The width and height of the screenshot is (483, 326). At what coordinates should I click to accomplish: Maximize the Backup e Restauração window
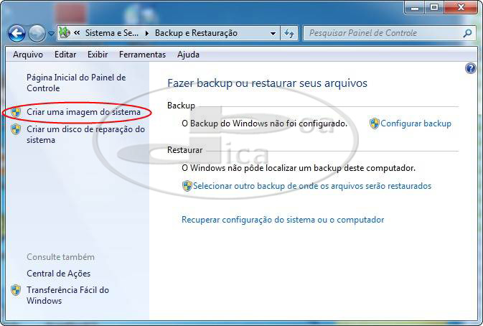pos(434,7)
